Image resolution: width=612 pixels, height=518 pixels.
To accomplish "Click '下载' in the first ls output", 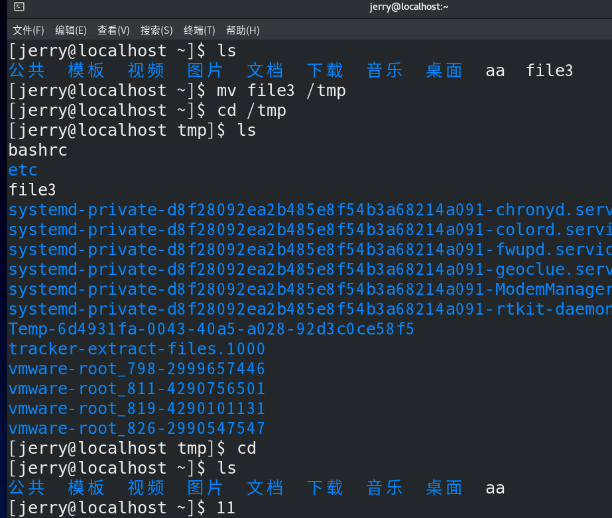I will tap(325, 71).
